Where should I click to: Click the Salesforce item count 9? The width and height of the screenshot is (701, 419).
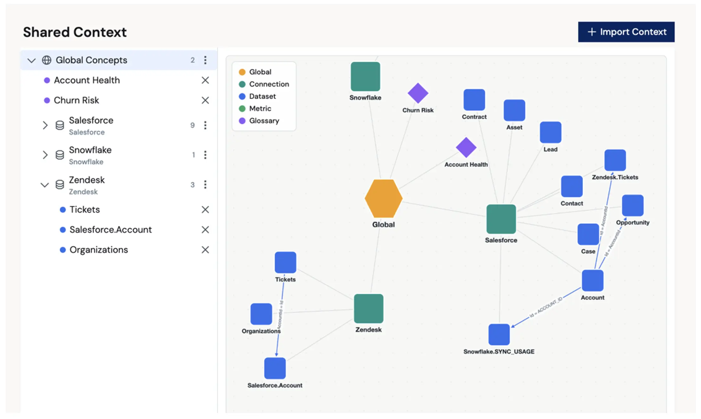(x=193, y=125)
